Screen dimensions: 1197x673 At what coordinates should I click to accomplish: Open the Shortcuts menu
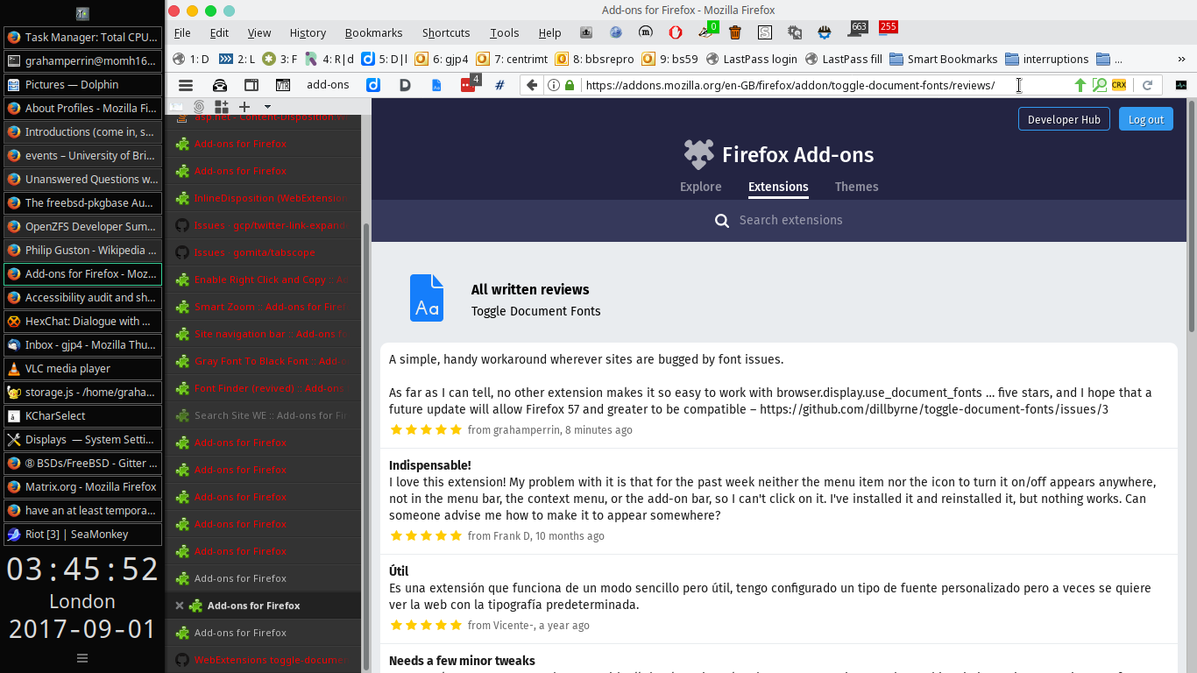pos(446,32)
